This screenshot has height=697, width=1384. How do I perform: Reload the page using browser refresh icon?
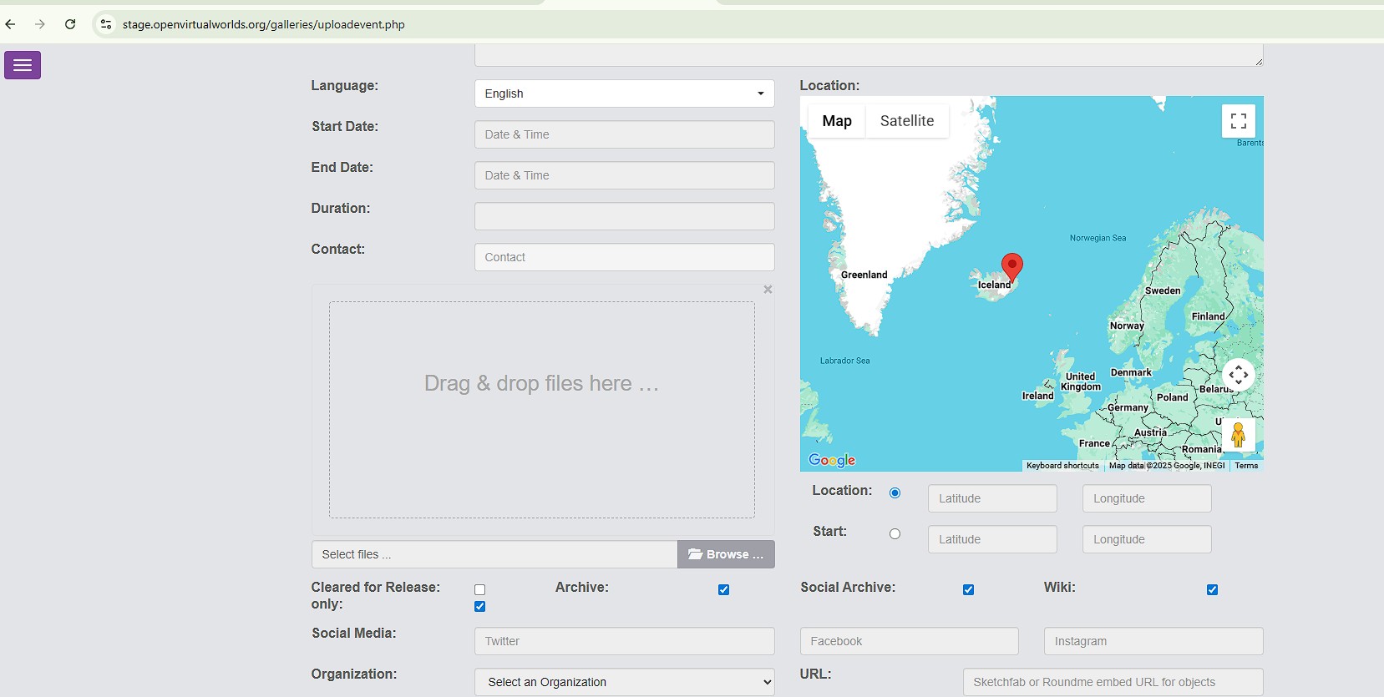pyautogui.click(x=70, y=24)
